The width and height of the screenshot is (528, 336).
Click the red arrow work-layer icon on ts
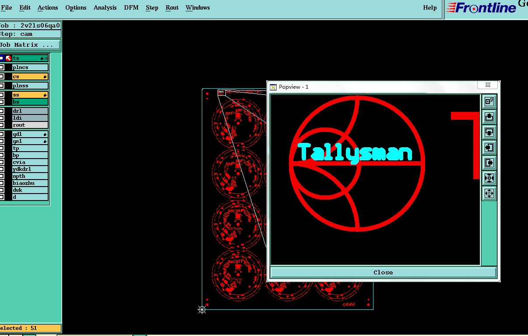tap(8, 58)
